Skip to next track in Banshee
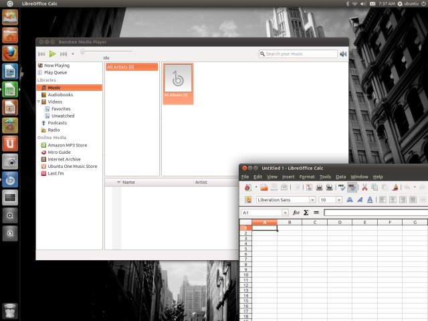The image size is (428, 321). tap(64, 54)
